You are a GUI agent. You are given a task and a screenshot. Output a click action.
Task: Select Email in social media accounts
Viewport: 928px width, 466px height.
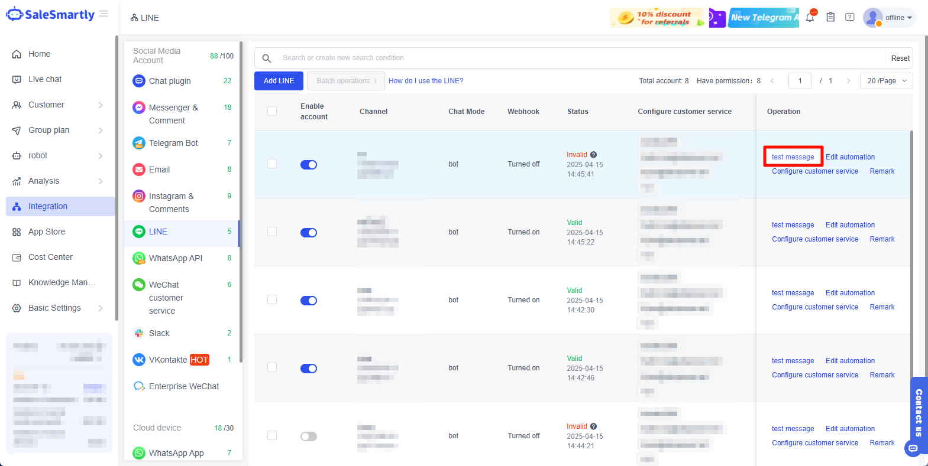[159, 170]
